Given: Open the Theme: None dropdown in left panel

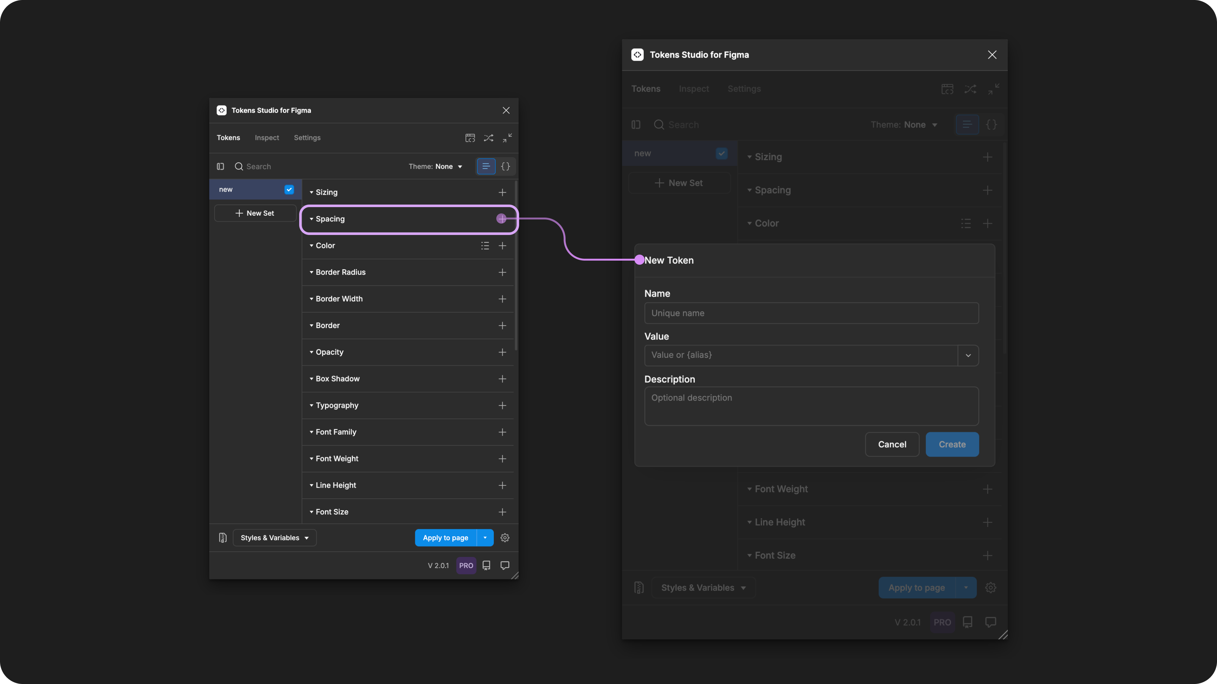Looking at the screenshot, I should [435, 166].
